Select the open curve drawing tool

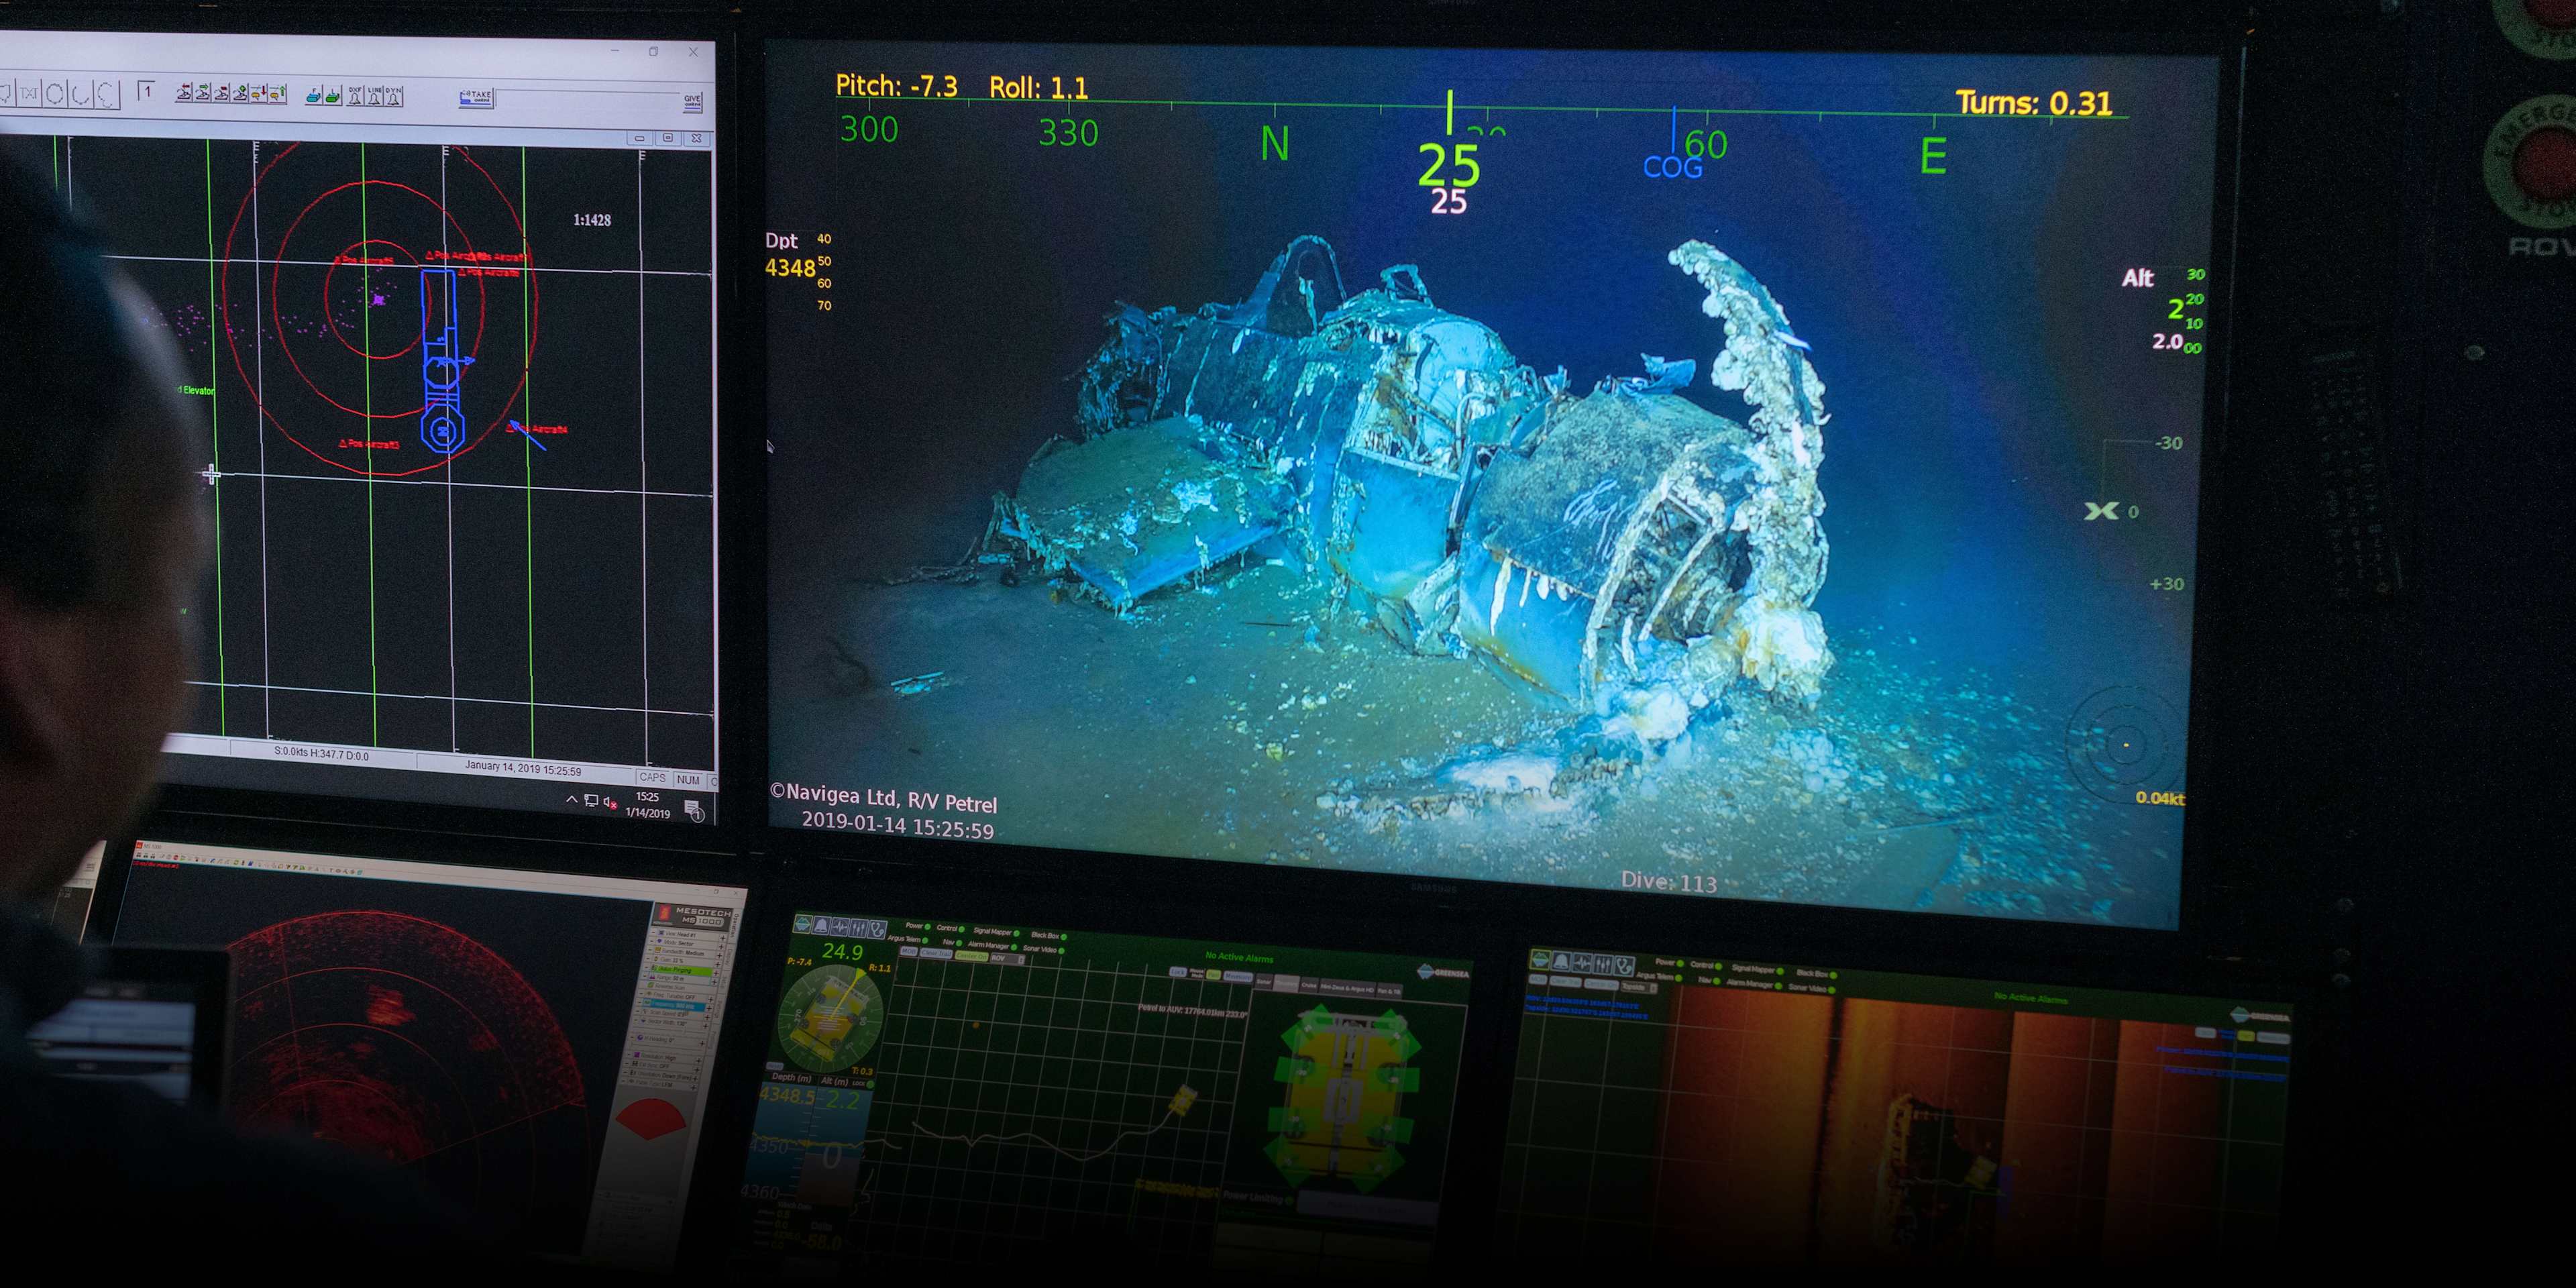point(107,95)
